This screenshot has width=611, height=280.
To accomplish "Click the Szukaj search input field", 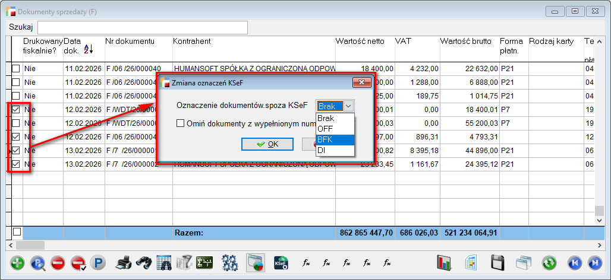I will point(143,28).
